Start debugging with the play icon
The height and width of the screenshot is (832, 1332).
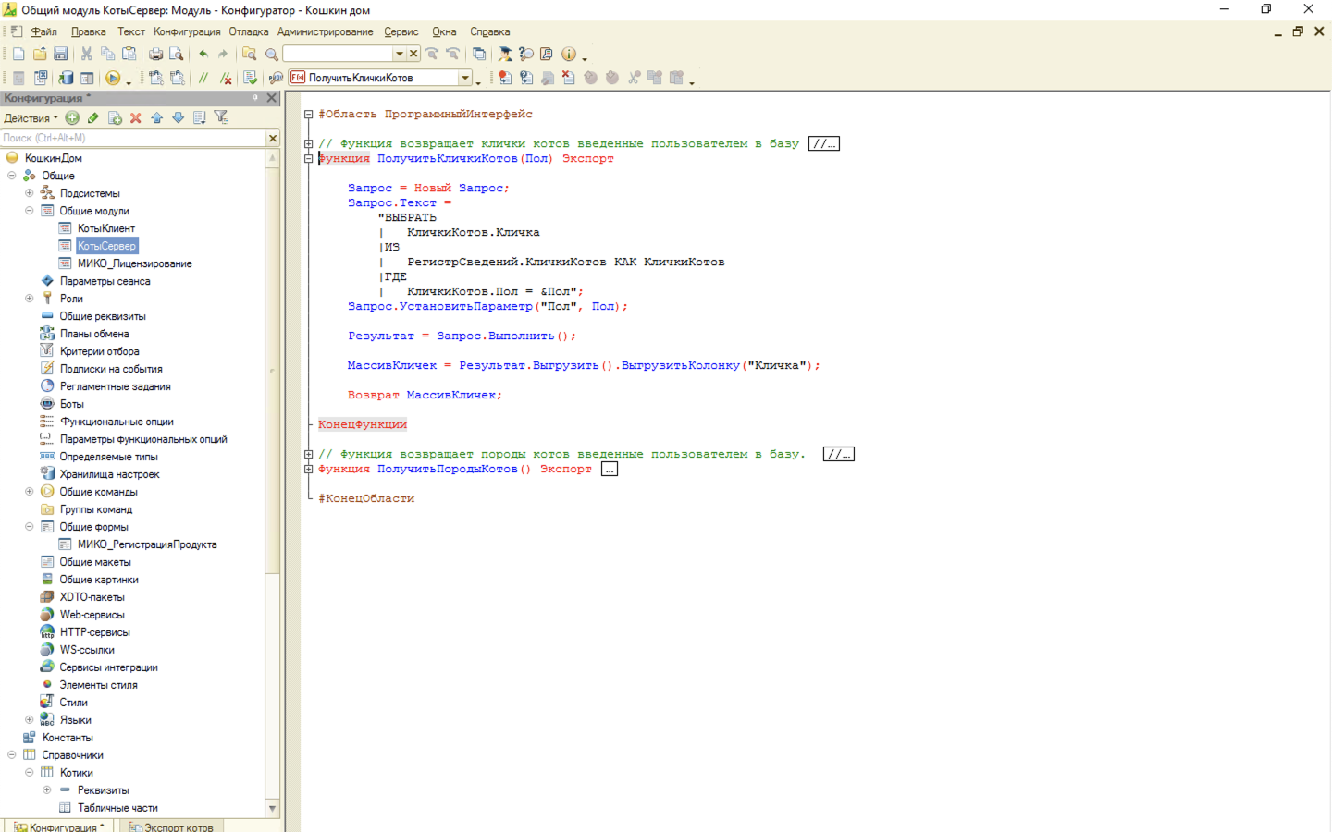(x=113, y=78)
